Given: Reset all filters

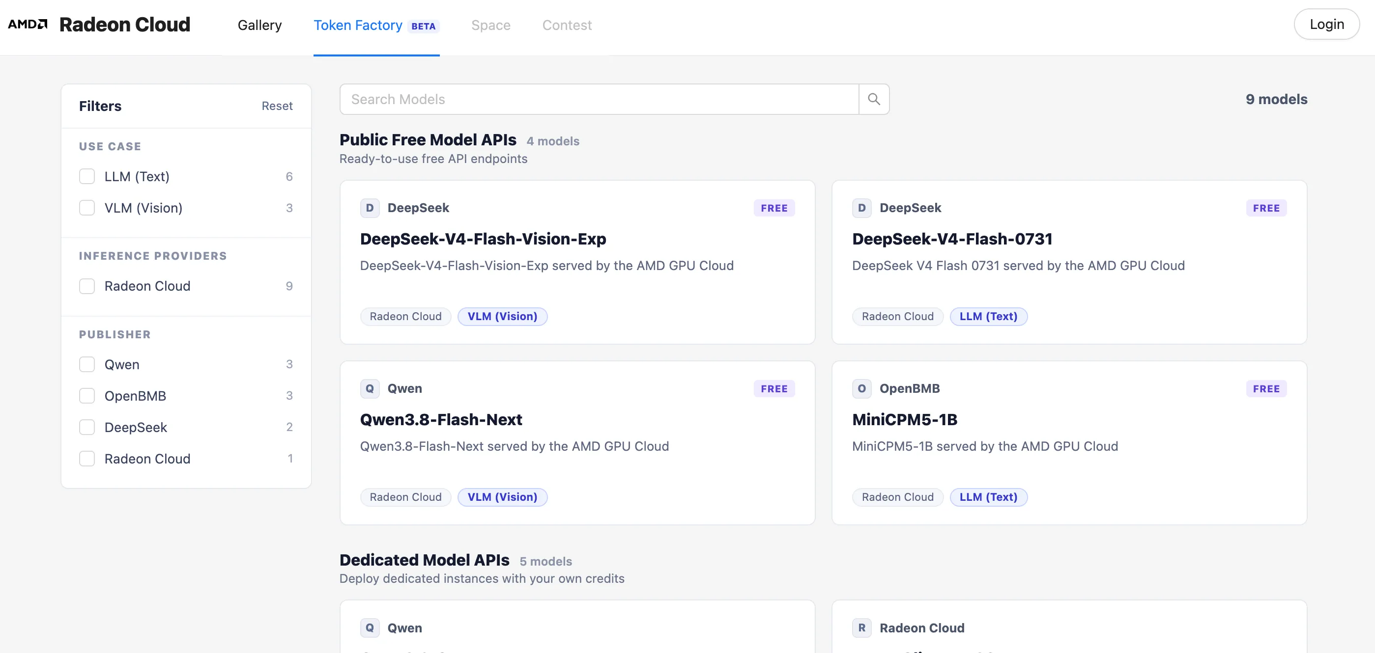Looking at the screenshot, I should pyautogui.click(x=277, y=106).
